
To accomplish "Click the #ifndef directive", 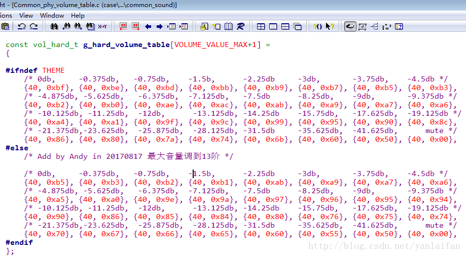I will 21,71.
